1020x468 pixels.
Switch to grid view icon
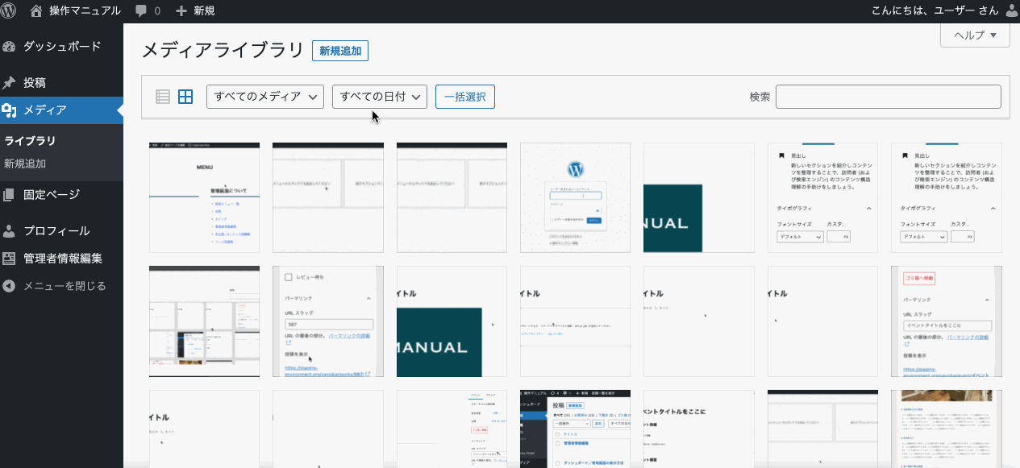[x=185, y=97]
